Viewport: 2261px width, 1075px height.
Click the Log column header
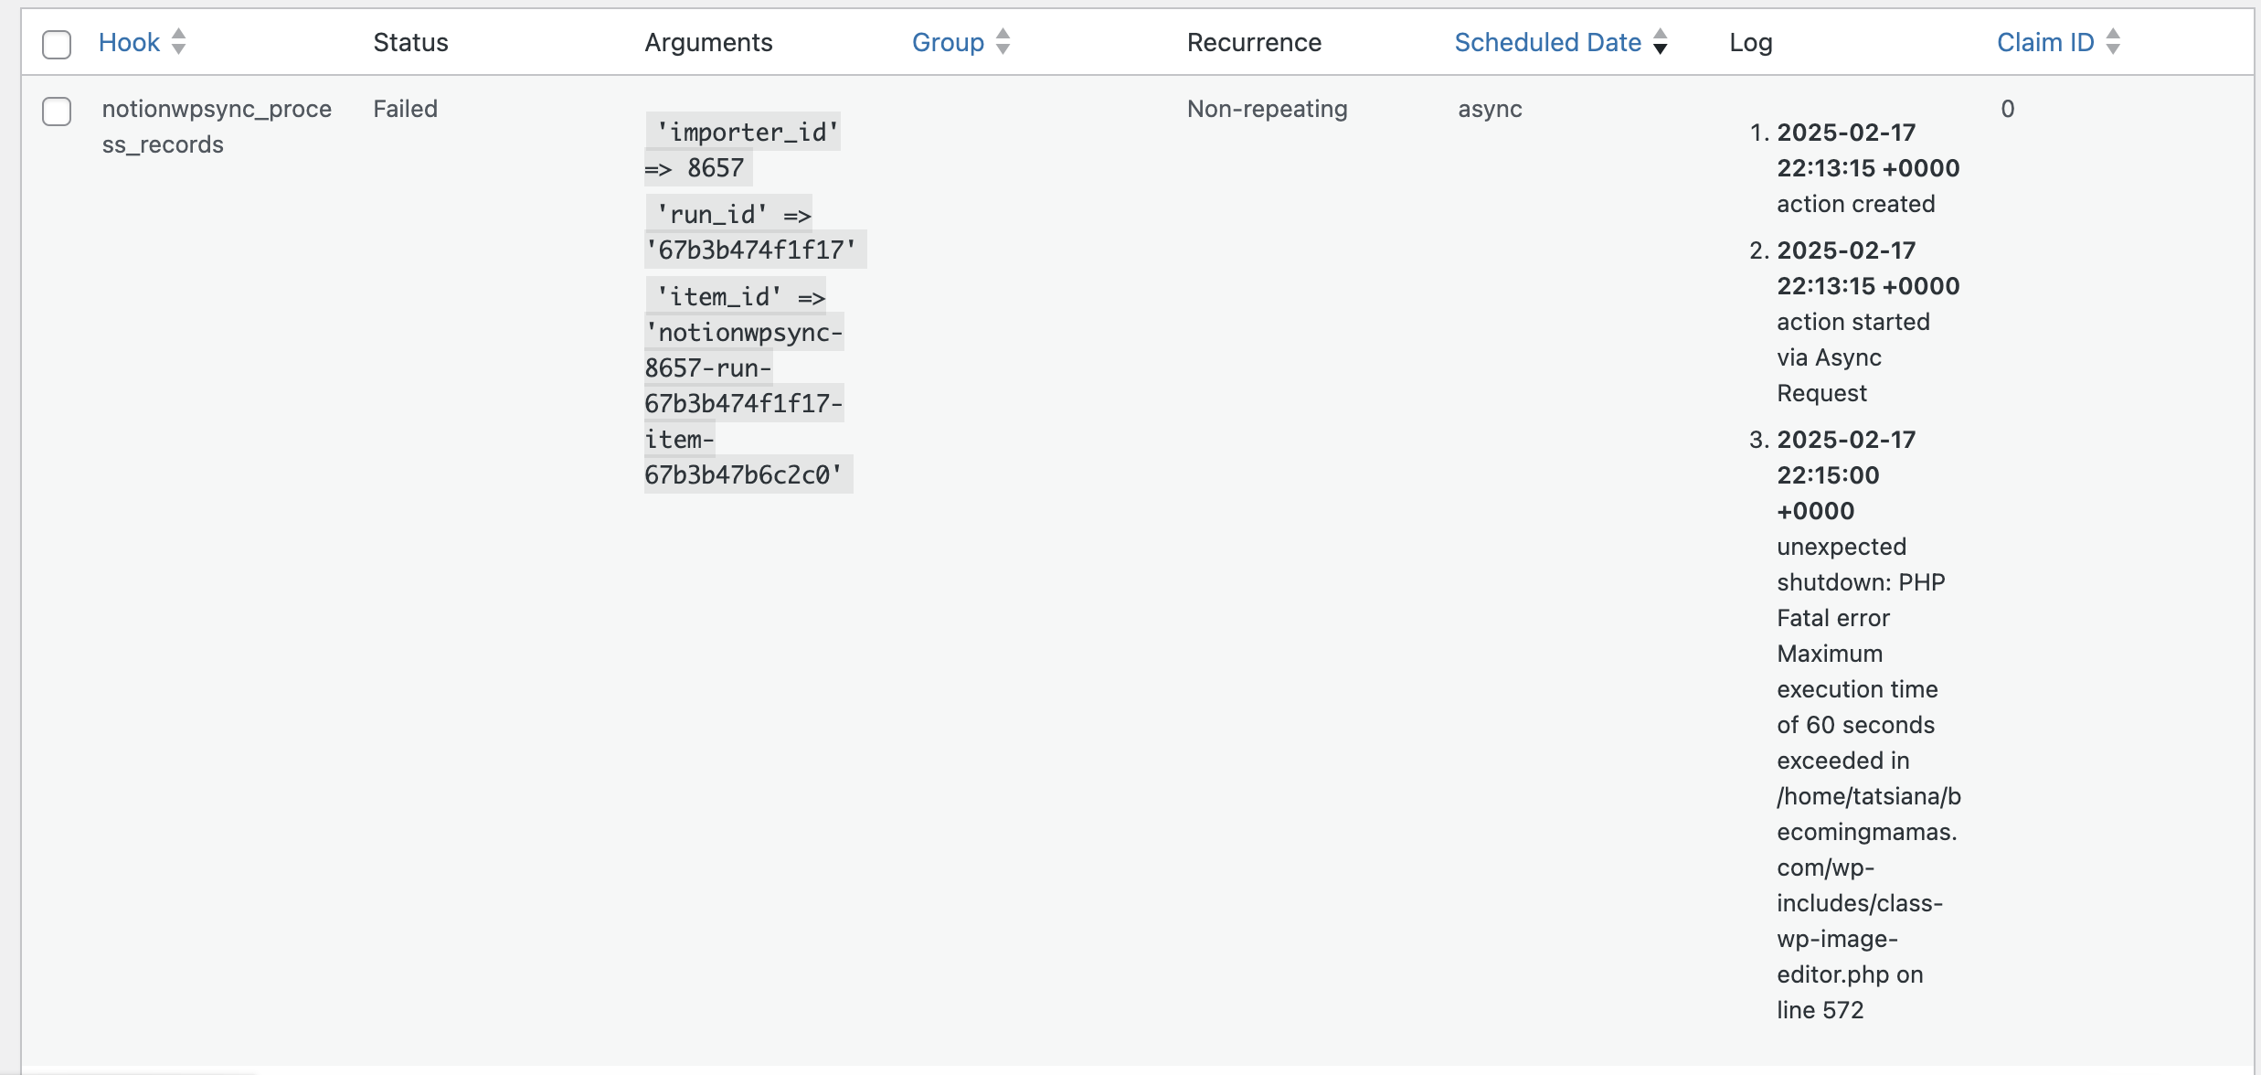pos(1750,42)
